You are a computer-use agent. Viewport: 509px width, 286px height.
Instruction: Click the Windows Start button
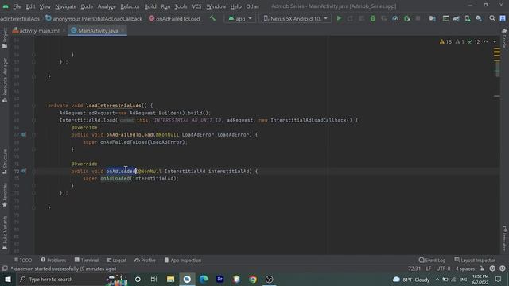8,279
